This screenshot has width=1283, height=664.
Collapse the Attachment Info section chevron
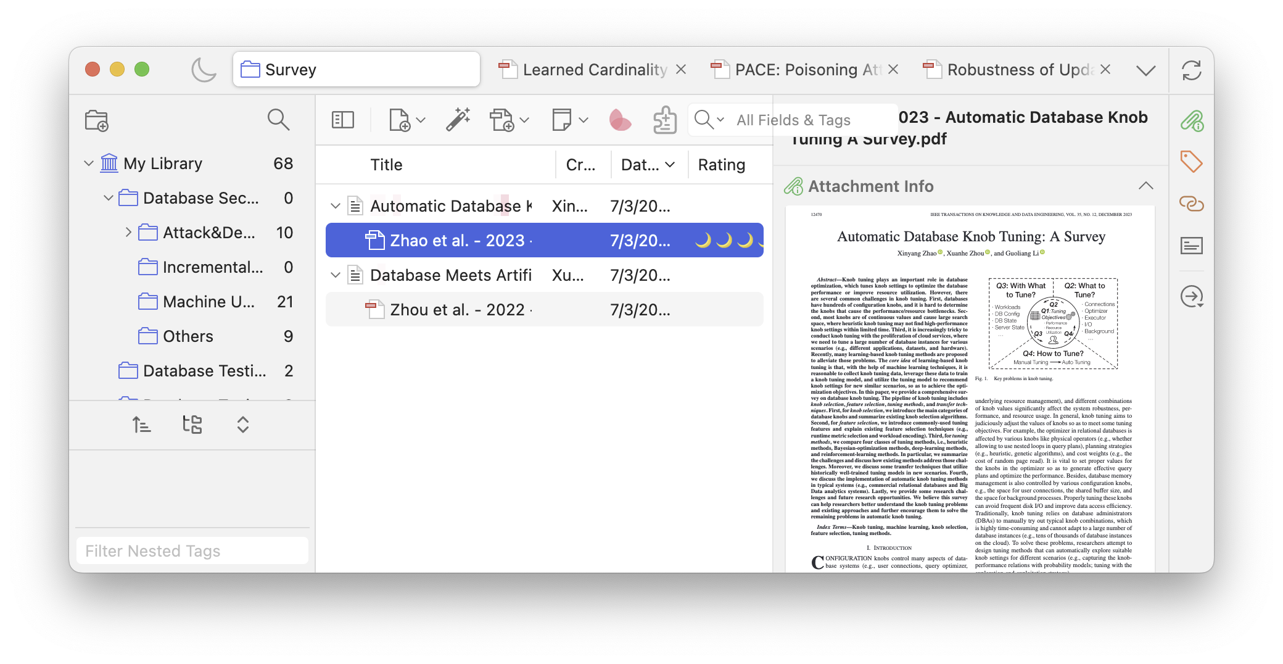pyautogui.click(x=1146, y=186)
